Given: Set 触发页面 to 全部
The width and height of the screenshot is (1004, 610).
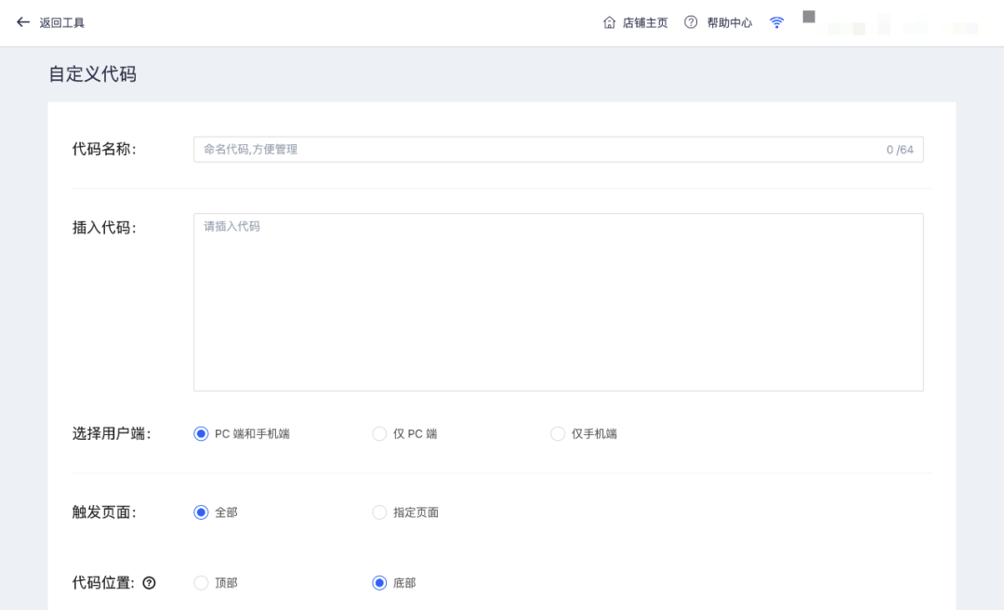Looking at the screenshot, I should coord(201,512).
